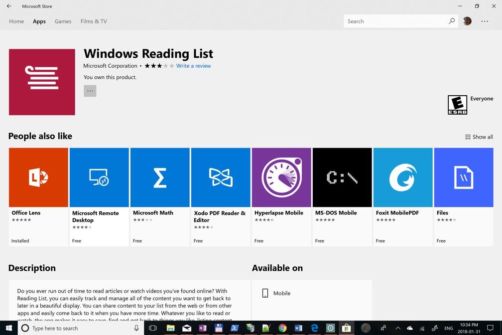Open the user account avatar

[x=467, y=21]
